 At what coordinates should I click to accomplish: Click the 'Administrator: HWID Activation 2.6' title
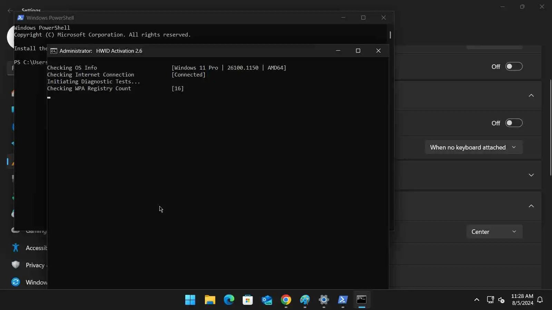click(101, 51)
